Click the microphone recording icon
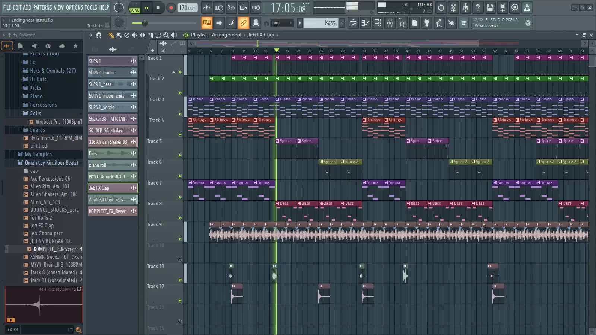596x335 pixels. point(465,7)
